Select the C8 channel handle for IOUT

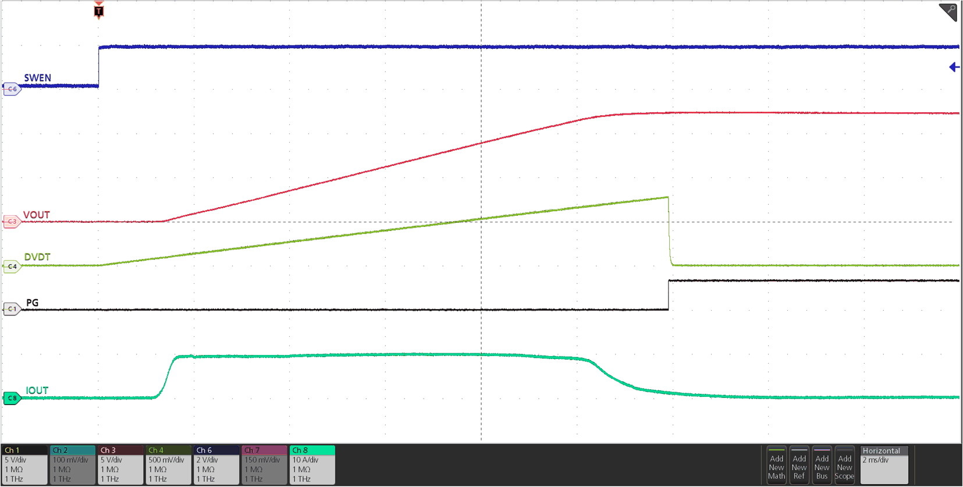(x=12, y=398)
